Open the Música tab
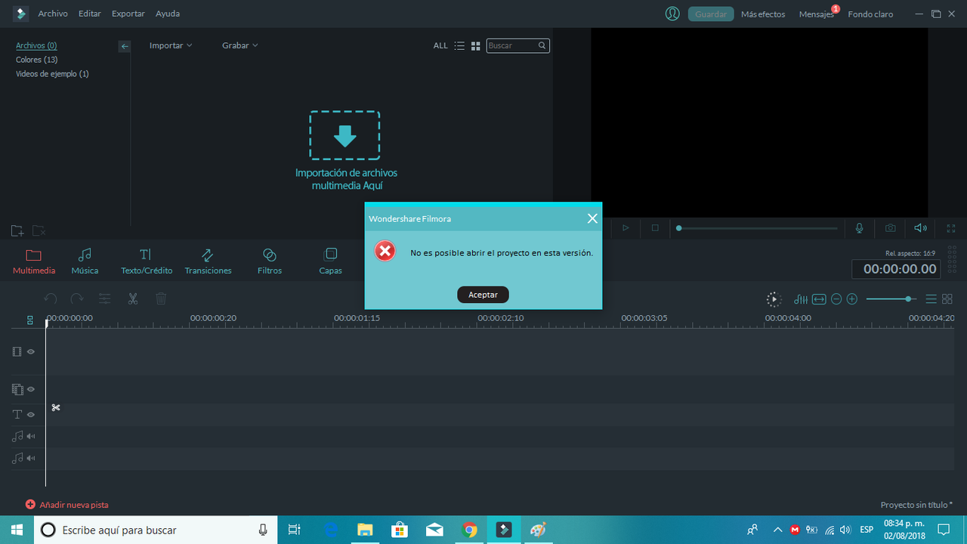967x544 pixels. point(85,261)
